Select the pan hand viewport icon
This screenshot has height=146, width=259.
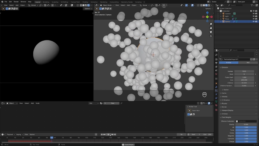(x=211, y=28)
